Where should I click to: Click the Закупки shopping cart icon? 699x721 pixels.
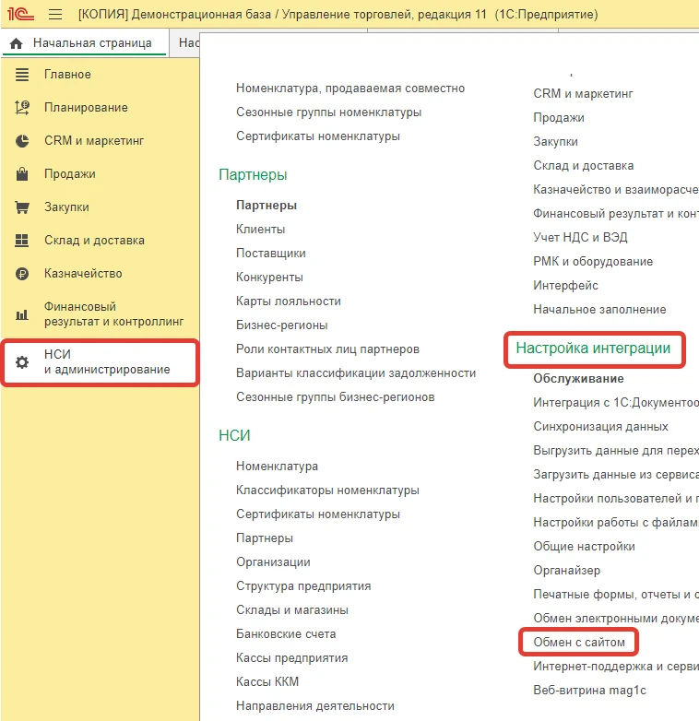23,207
